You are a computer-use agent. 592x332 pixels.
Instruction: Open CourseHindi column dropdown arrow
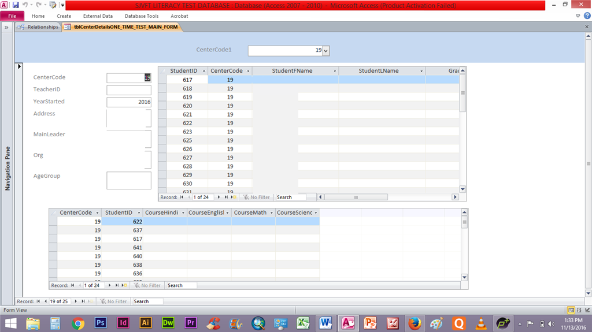[183, 213]
